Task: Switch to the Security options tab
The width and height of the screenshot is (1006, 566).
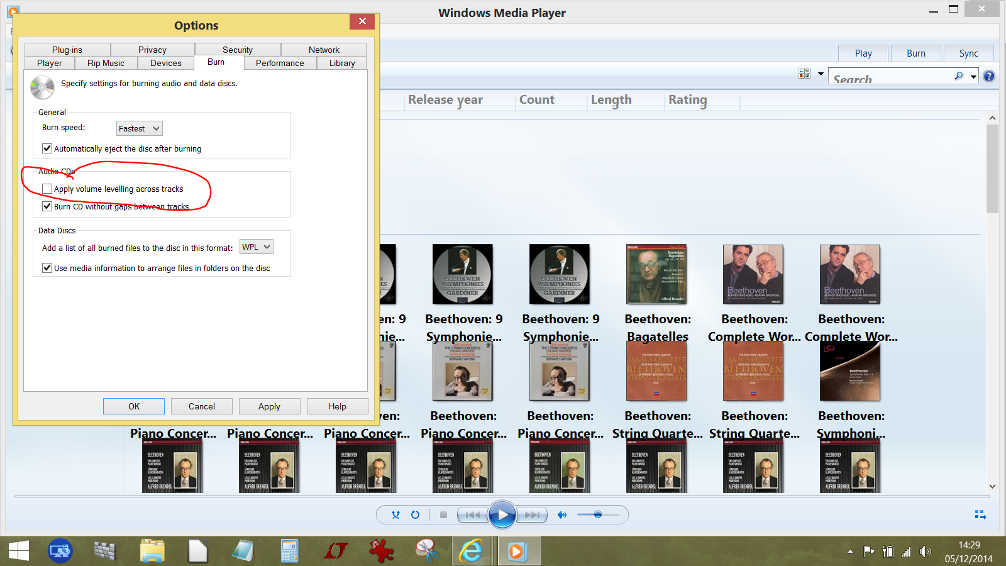Action: 238,50
